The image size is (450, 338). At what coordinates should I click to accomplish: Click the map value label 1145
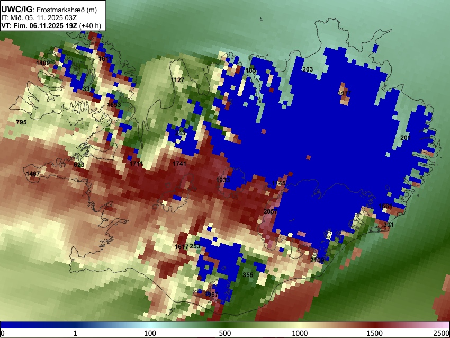(x=278, y=183)
